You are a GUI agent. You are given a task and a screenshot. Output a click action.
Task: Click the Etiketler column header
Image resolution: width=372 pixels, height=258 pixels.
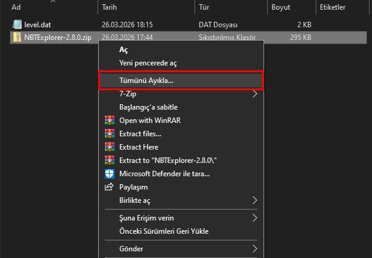coord(332,7)
